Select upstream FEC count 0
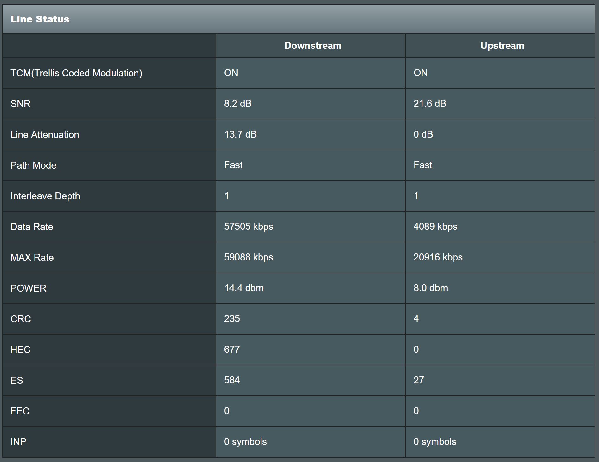599x462 pixels. tap(416, 411)
